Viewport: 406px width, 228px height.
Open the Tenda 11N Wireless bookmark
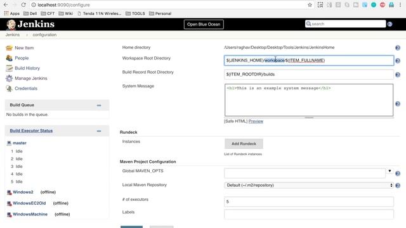click(x=99, y=13)
